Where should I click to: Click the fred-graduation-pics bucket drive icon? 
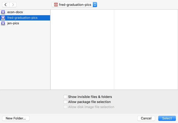[3, 18]
